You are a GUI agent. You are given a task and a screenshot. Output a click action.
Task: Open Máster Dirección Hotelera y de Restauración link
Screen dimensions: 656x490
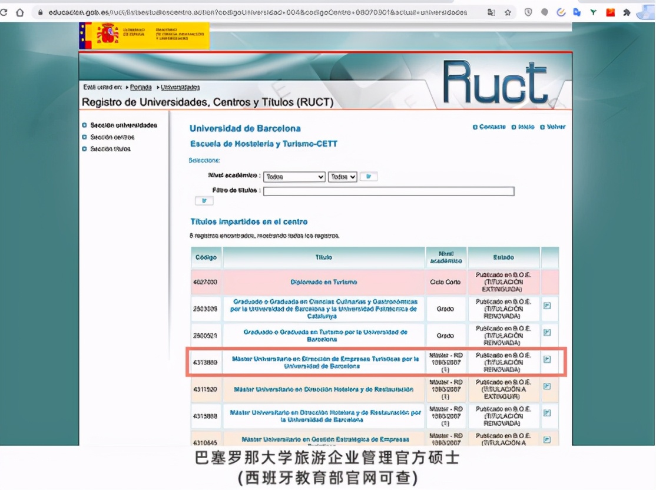pos(324,389)
